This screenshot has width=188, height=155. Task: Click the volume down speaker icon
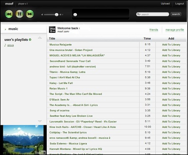click(x=42, y=15)
